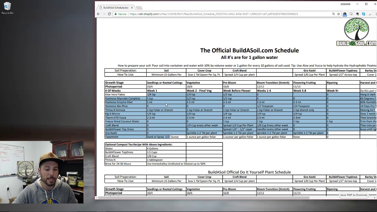Click the Secure padlock site info
Viewport: 377px width, 212px height.
click(120, 14)
